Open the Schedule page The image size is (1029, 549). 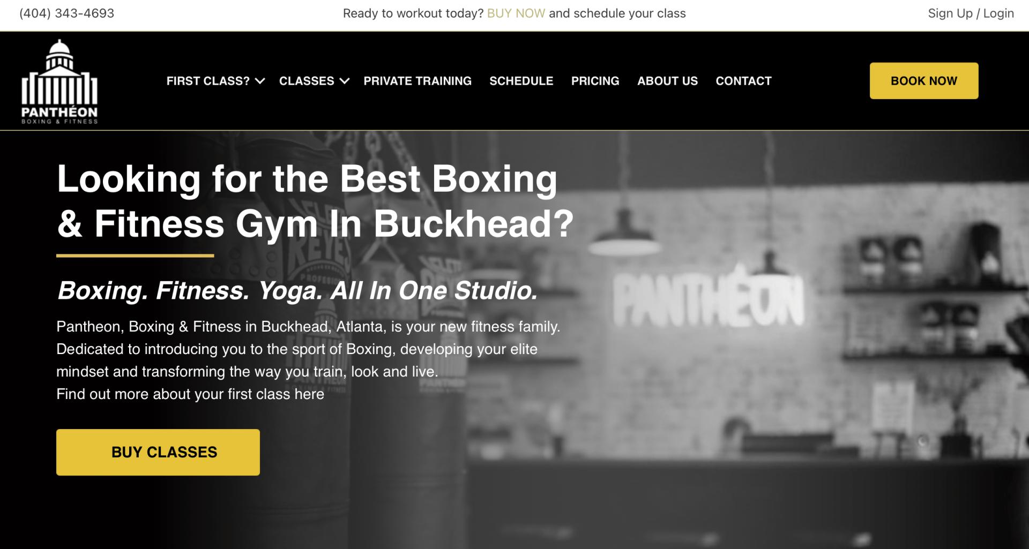click(521, 81)
